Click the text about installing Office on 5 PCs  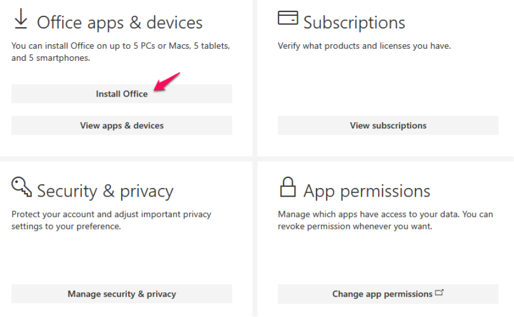click(x=121, y=45)
